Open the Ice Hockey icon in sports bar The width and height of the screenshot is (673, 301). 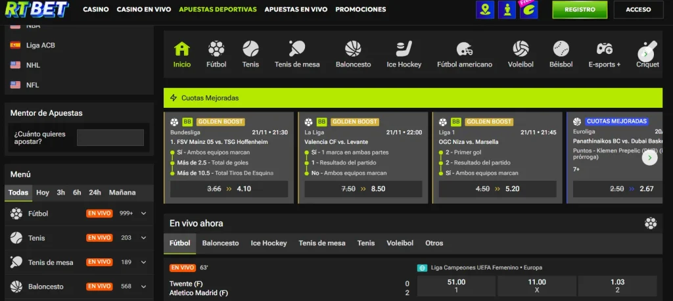pyautogui.click(x=404, y=49)
